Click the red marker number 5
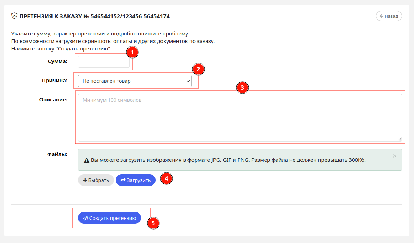This screenshot has width=414, height=243. pyautogui.click(x=153, y=223)
